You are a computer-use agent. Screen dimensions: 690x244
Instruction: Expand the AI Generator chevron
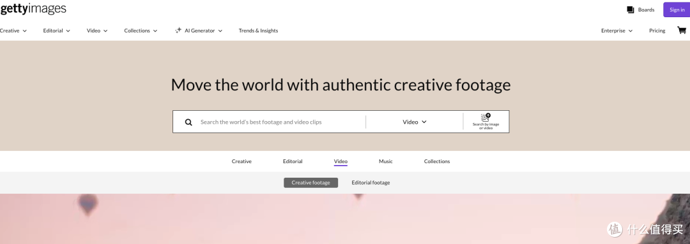point(220,31)
